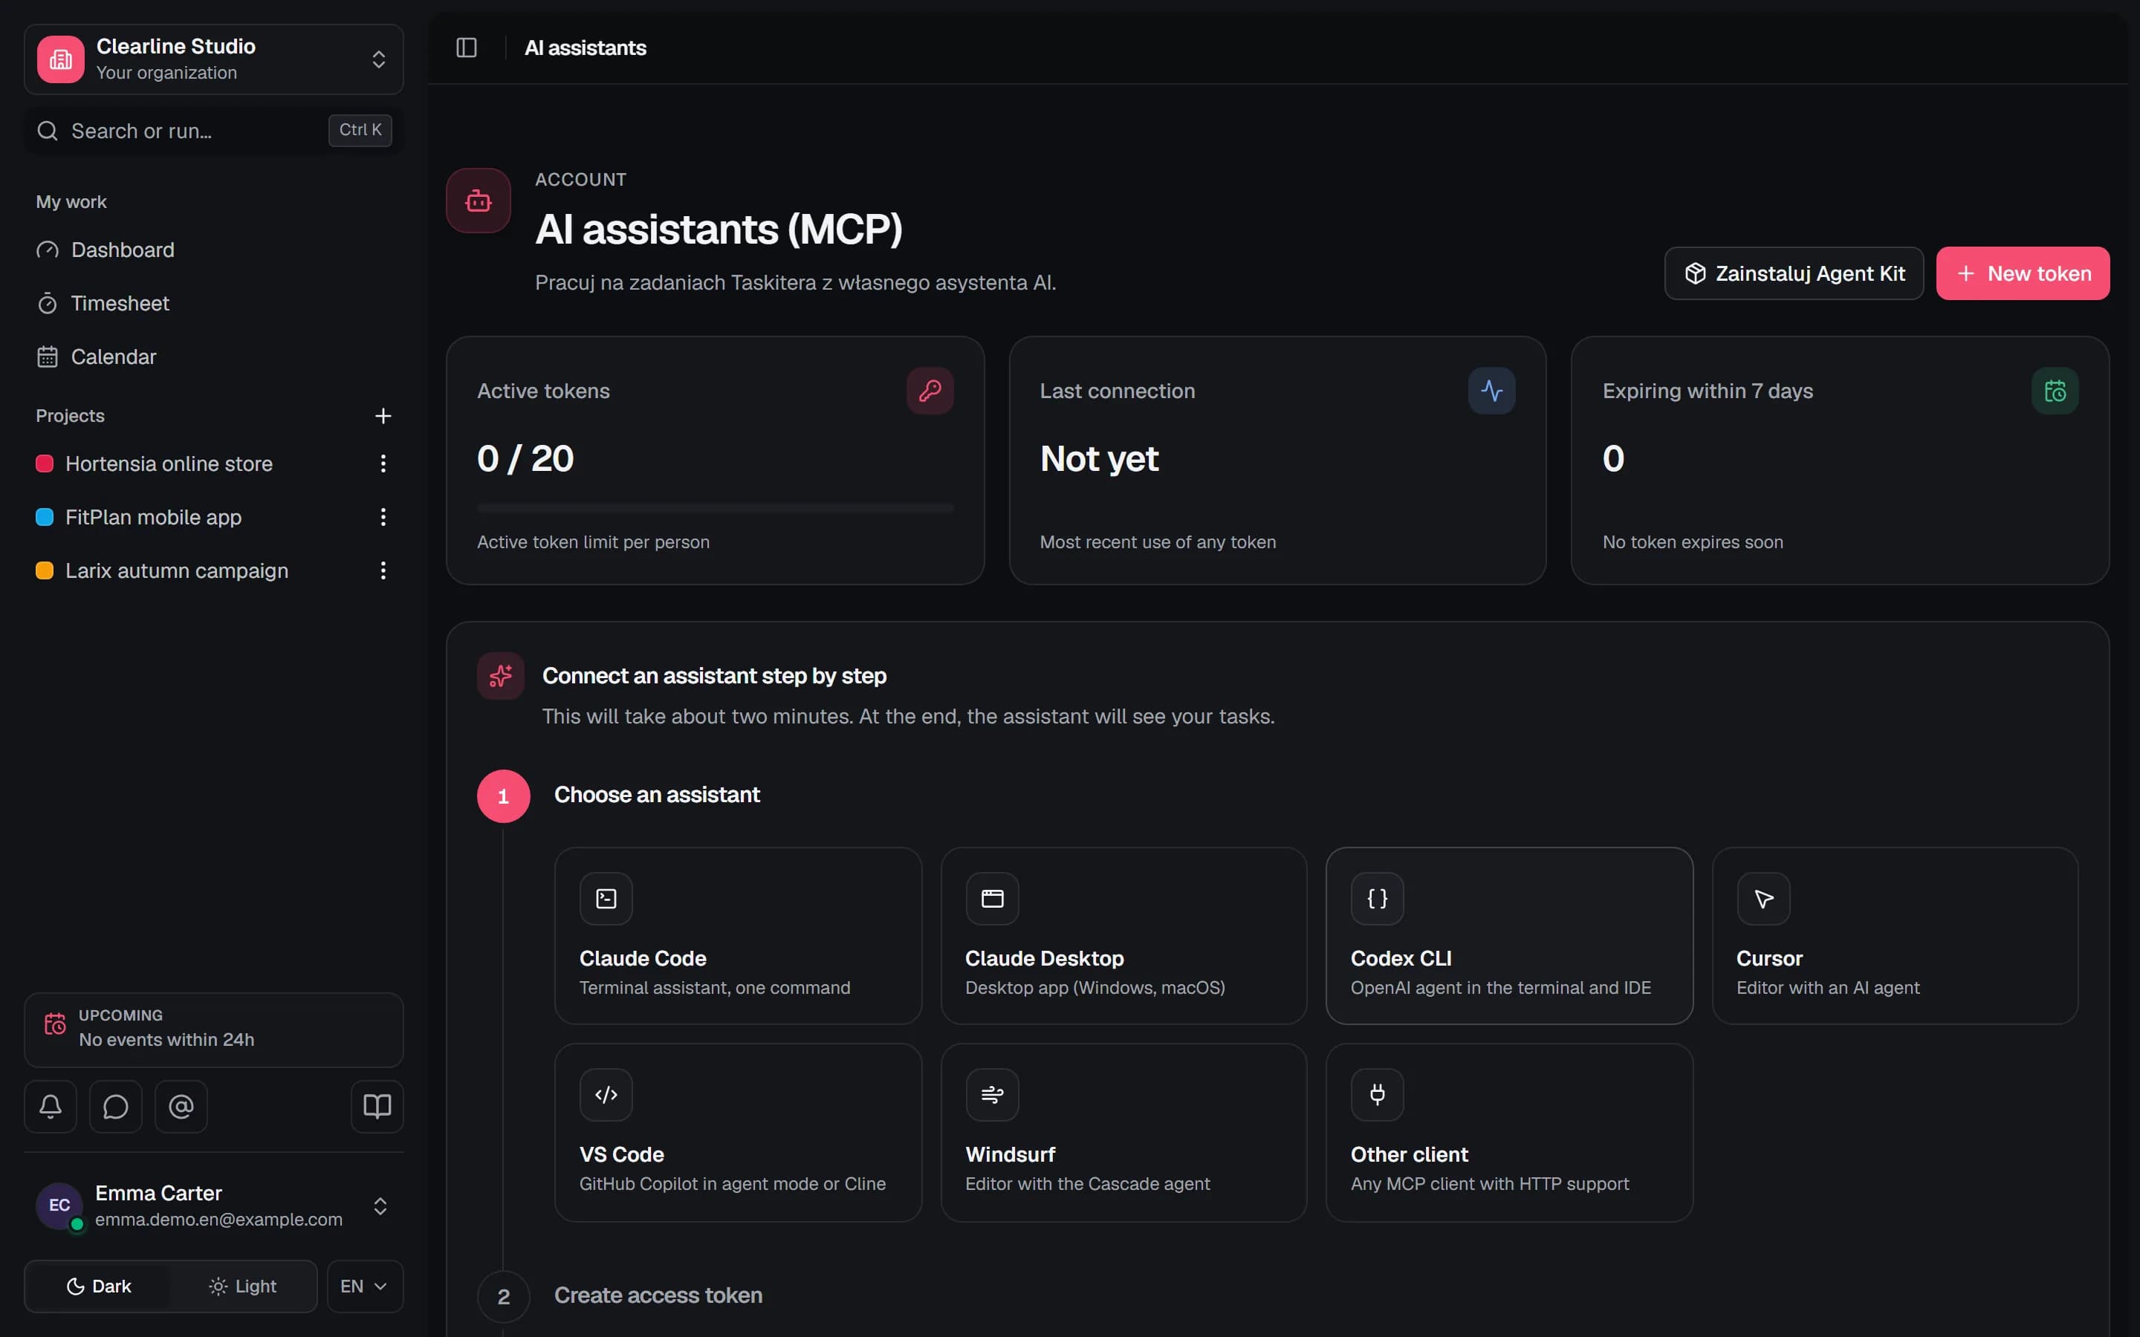
Task: Click the FitPlan mobile app blue color swatch
Action: (45, 517)
